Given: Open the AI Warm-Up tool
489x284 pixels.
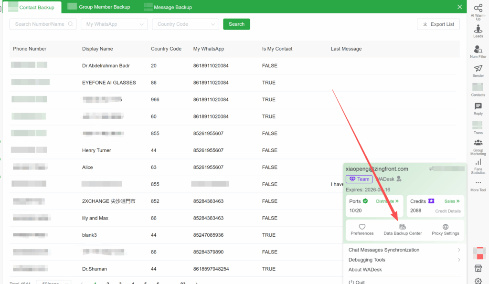Looking at the screenshot, I should coord(478,11).
